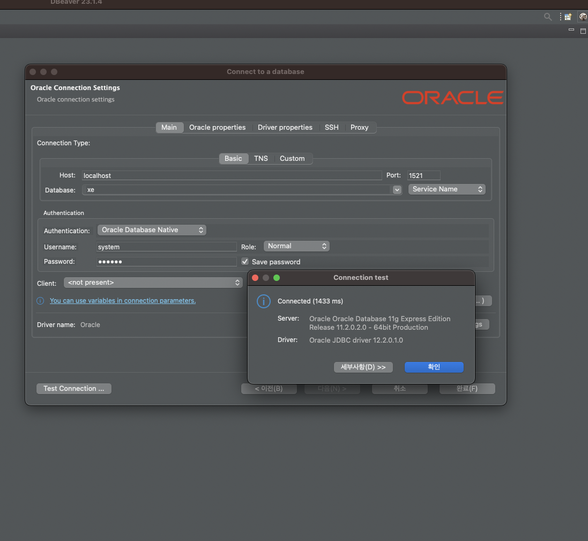The width and height of the screenshot is (588, 541).
Task: Select the Custom connection type
Action: [292, 159]
